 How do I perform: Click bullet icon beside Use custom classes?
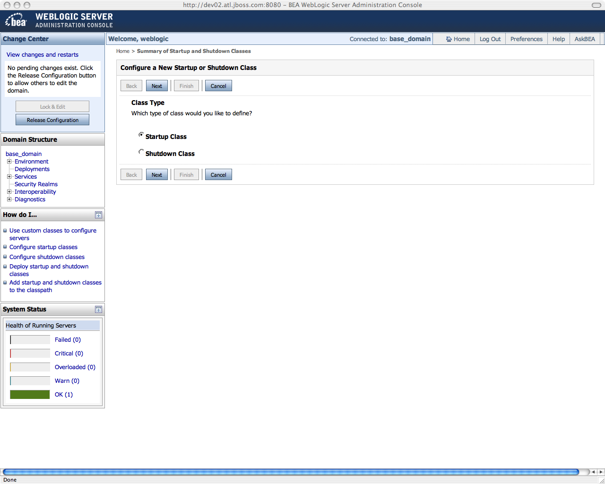click(5, 231)
